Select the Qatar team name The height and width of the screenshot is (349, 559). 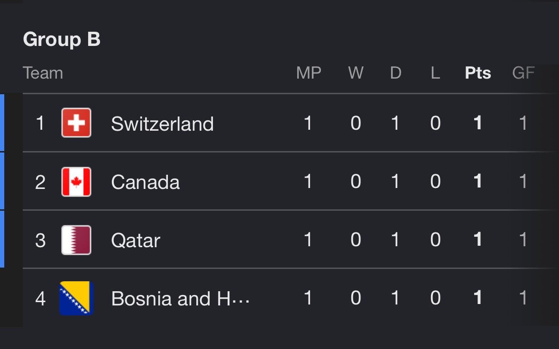(x=136, y=241)
